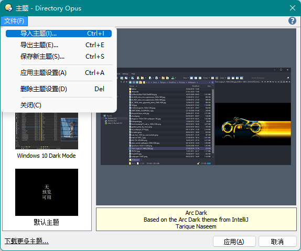This screenshot has height=251, width=301.
Task: Select 删除主题设置(D) from the menu
Action: (x=59, y=89)
